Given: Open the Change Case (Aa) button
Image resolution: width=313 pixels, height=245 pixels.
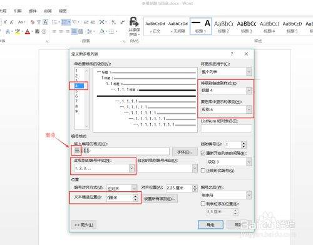Looking at the screenshot, I should click(21, 22).
